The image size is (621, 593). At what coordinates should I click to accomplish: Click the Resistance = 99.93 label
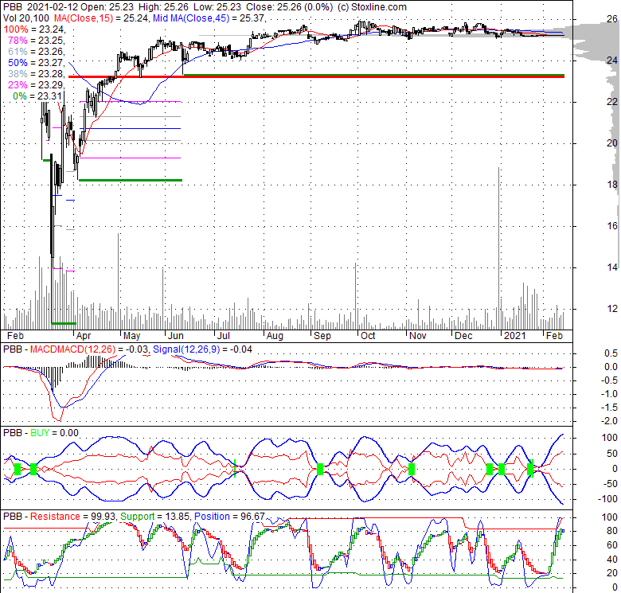point(73,517)
